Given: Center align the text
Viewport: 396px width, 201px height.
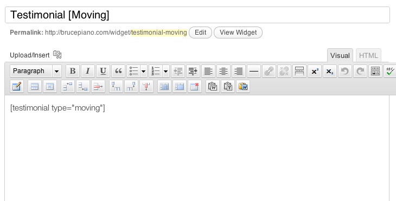Looking at the screenshot, I should tap(223, 71).
